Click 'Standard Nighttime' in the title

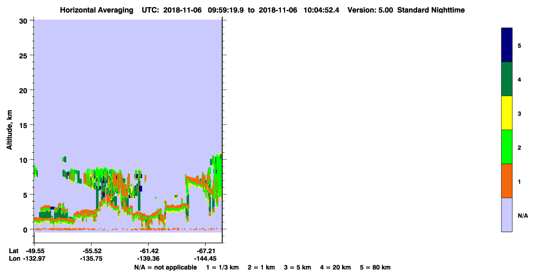[x=431, y=10]
